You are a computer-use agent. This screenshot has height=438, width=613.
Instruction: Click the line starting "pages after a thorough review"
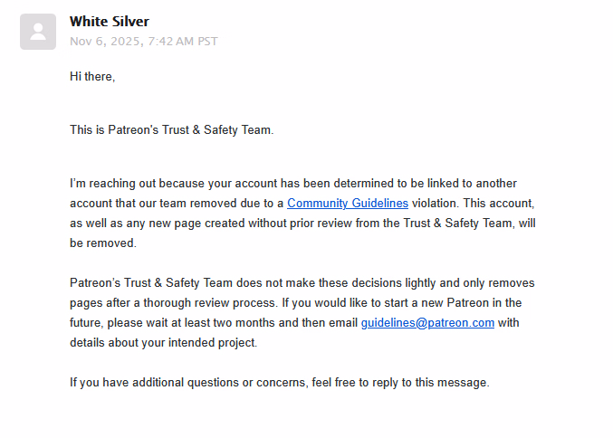pos(295,302)
